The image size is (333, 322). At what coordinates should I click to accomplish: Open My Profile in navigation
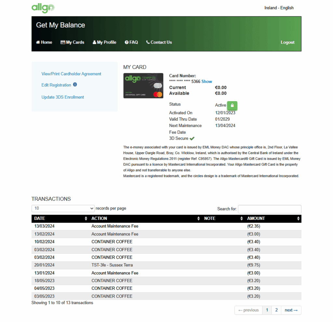coord(104,42)
